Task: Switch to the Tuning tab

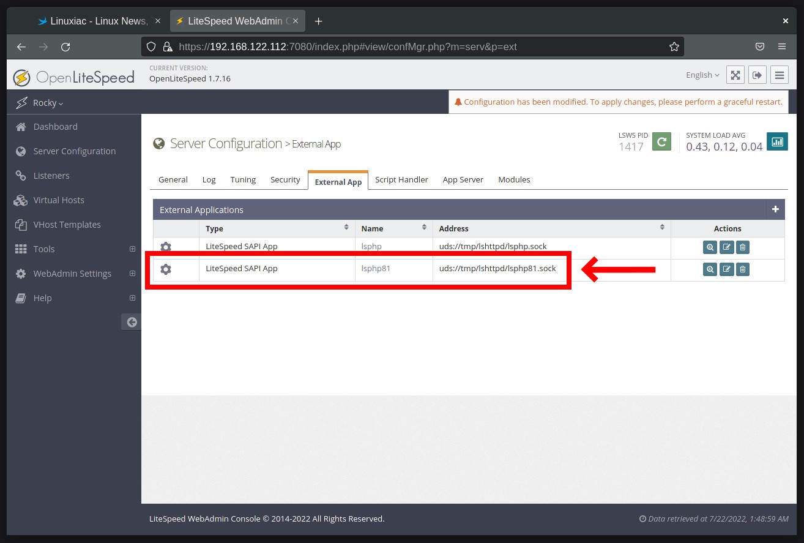Action: [x=243, y=179]
